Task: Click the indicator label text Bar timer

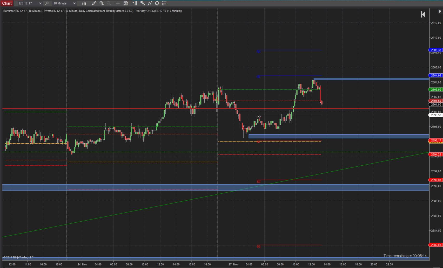Action: pos(9,11)
